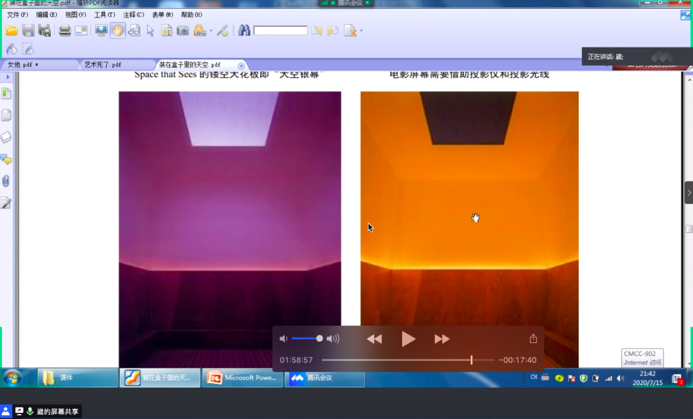
Task: Open the signatures panel in sidebar
Action: (x=6, y=203)
